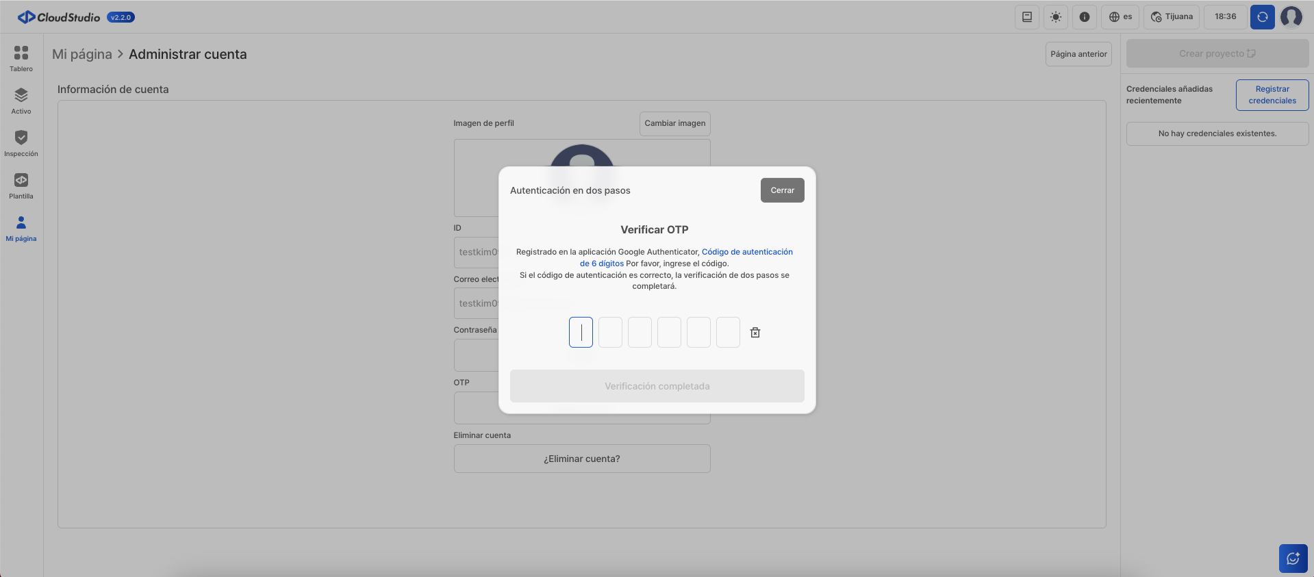Click the first OTP digit box
Viewport: 1314px width, 577px height.
pyautogui.click(x=581, y=333)
